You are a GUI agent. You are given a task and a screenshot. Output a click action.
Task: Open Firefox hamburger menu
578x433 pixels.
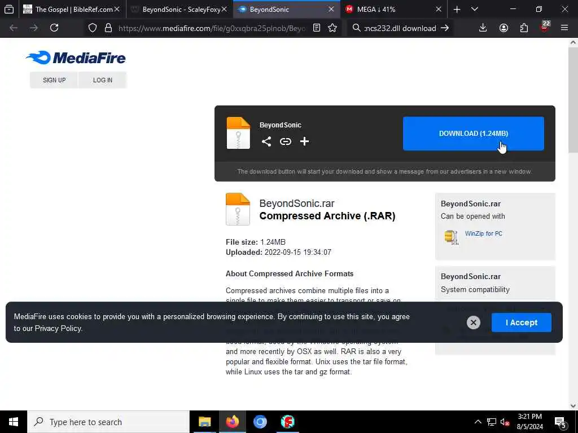[564, 28]
